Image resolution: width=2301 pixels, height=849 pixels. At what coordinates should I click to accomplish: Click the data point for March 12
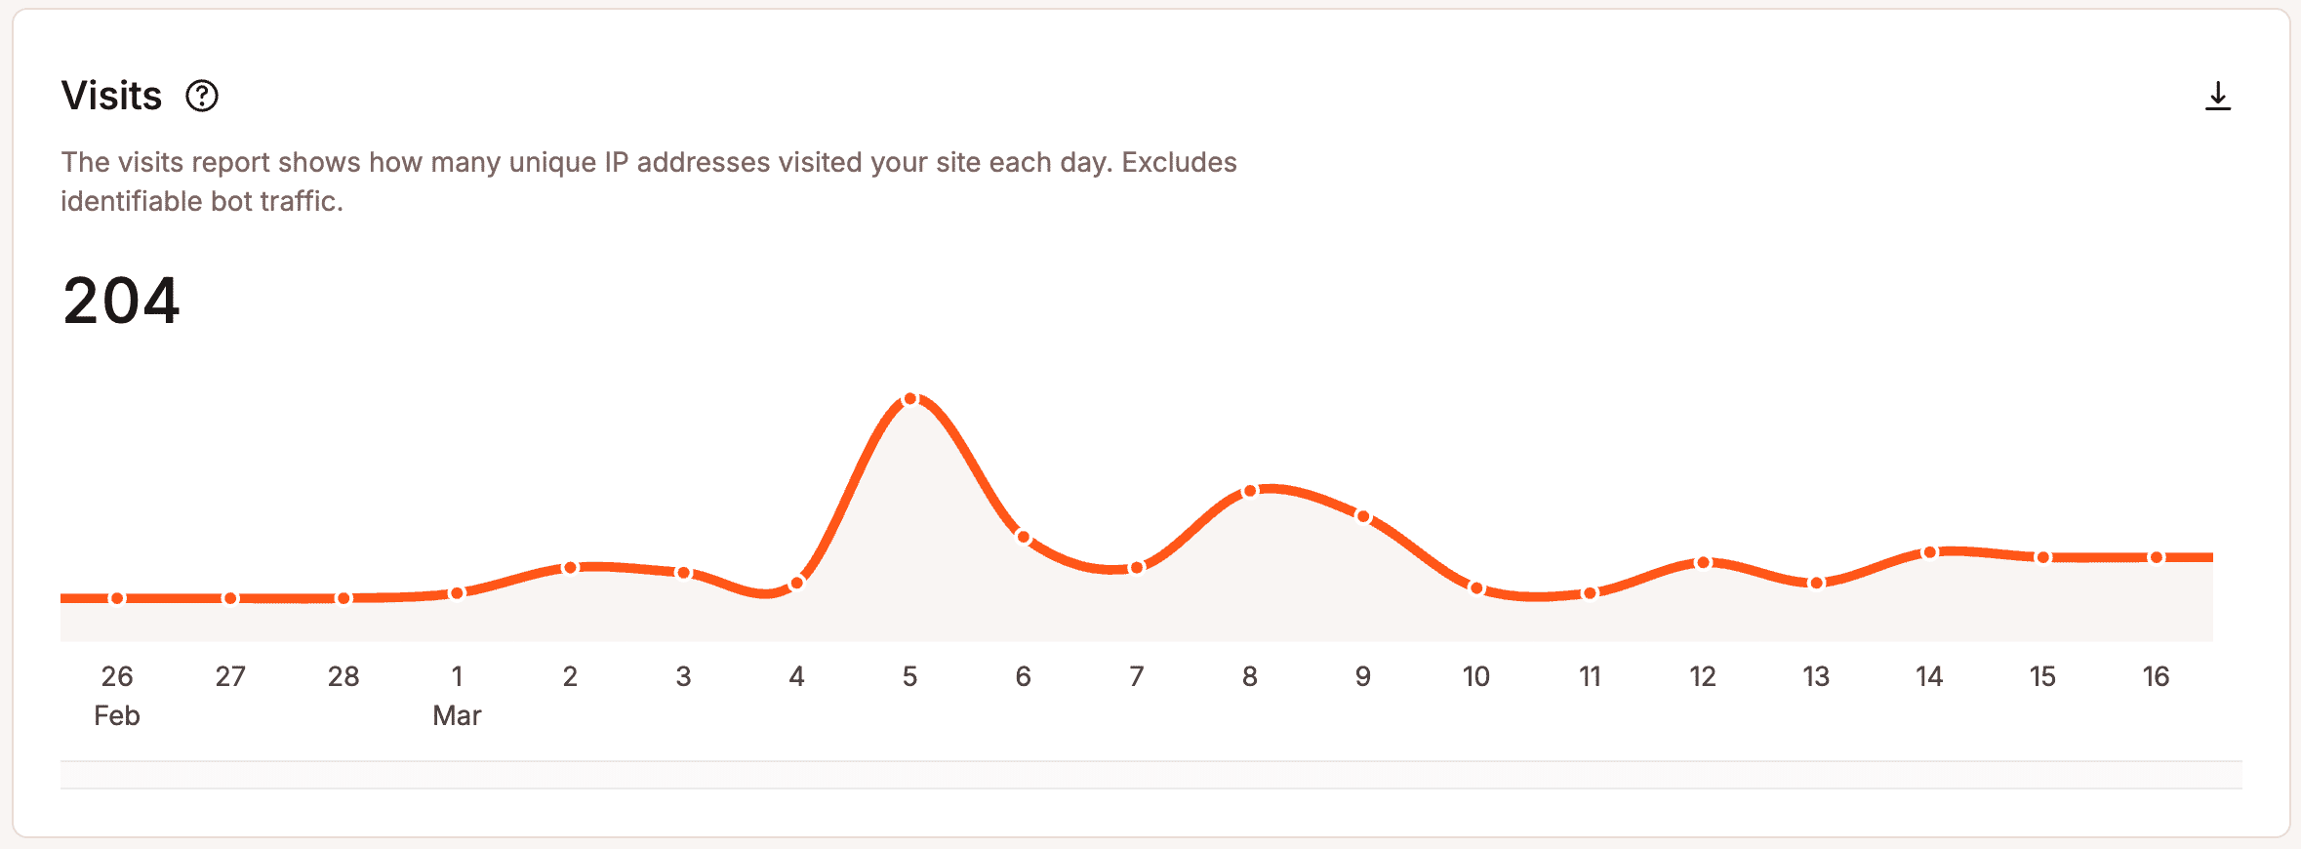click(x=1702, y=562)
